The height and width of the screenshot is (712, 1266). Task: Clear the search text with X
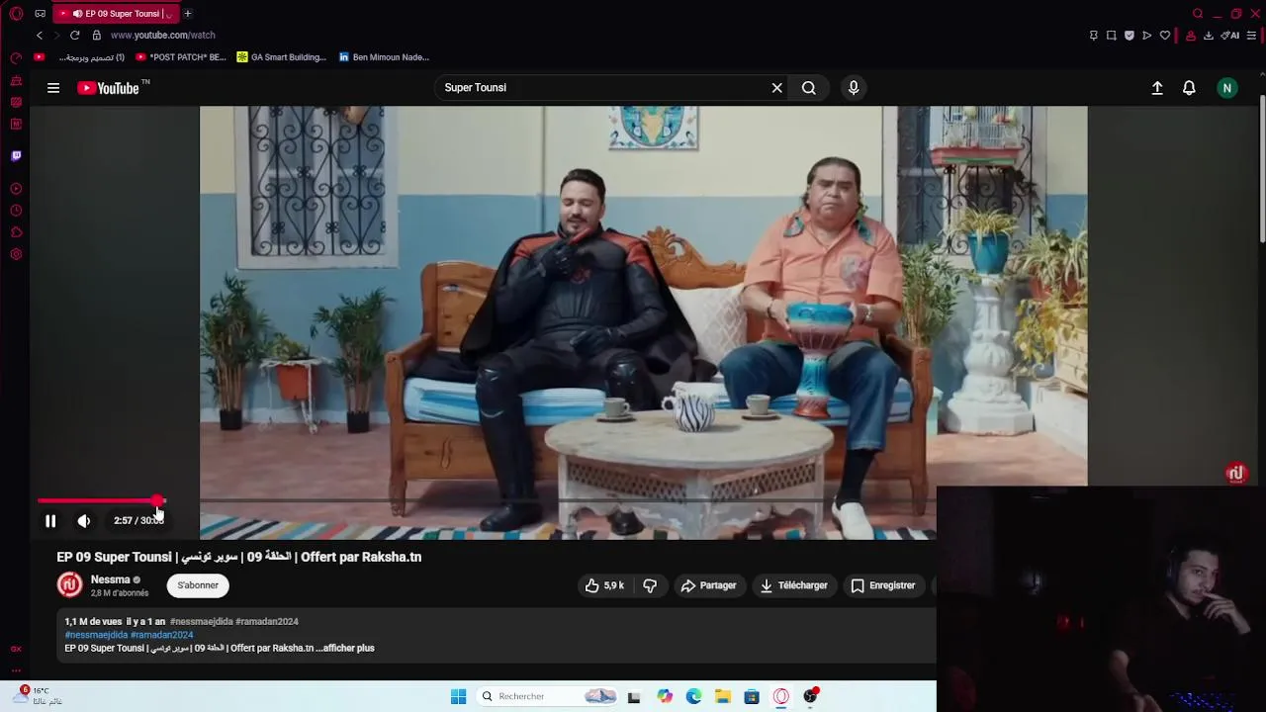[777, 88]
